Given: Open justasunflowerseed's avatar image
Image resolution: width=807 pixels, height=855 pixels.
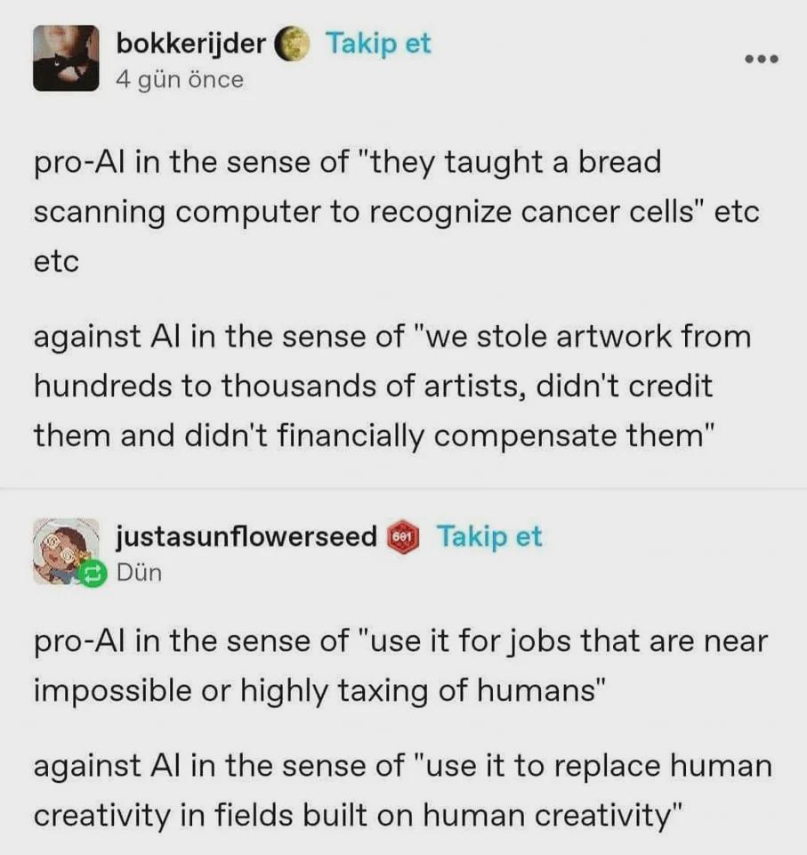Looking at the screenshot, I should 65,550.
